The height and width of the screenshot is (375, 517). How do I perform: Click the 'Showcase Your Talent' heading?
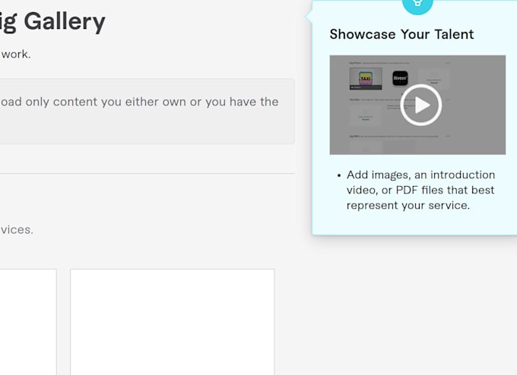[x=401, y=34]
